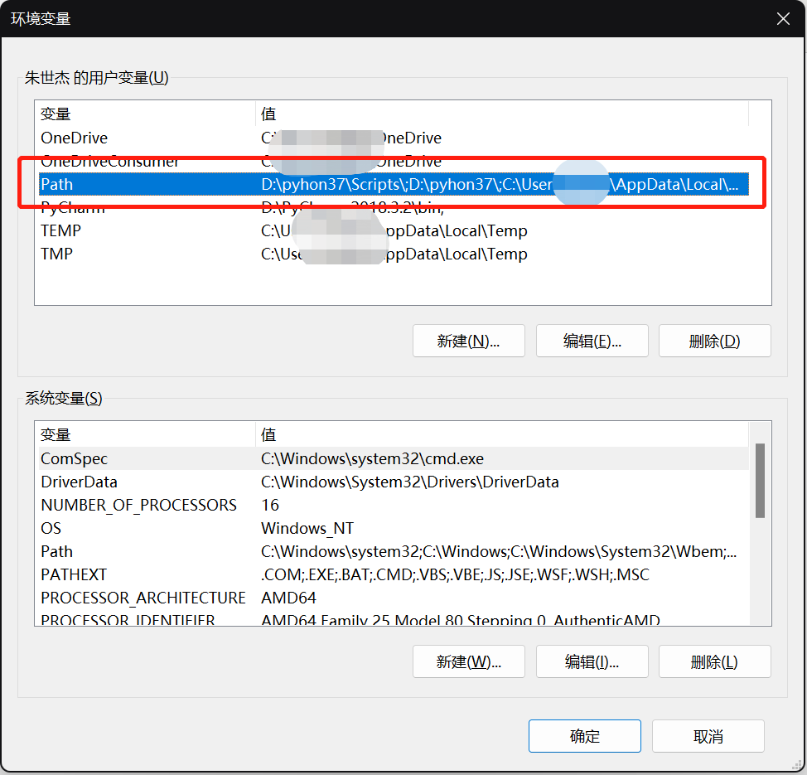The height and width of the screenshot is (775, 807).
Task: Select the PROCESSOR_IDENTIFIER system variable row
Action: (394, 619)
